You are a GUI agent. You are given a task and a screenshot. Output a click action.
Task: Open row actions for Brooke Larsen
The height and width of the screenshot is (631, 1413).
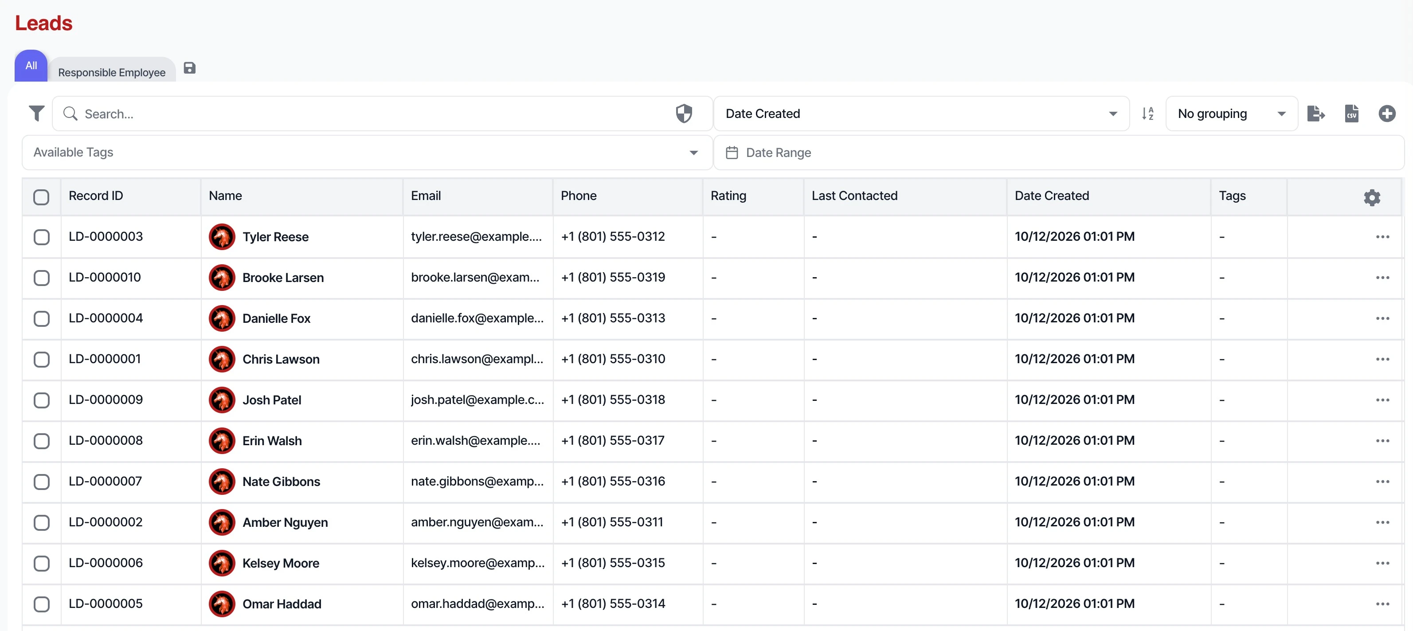click(1382, 278)
